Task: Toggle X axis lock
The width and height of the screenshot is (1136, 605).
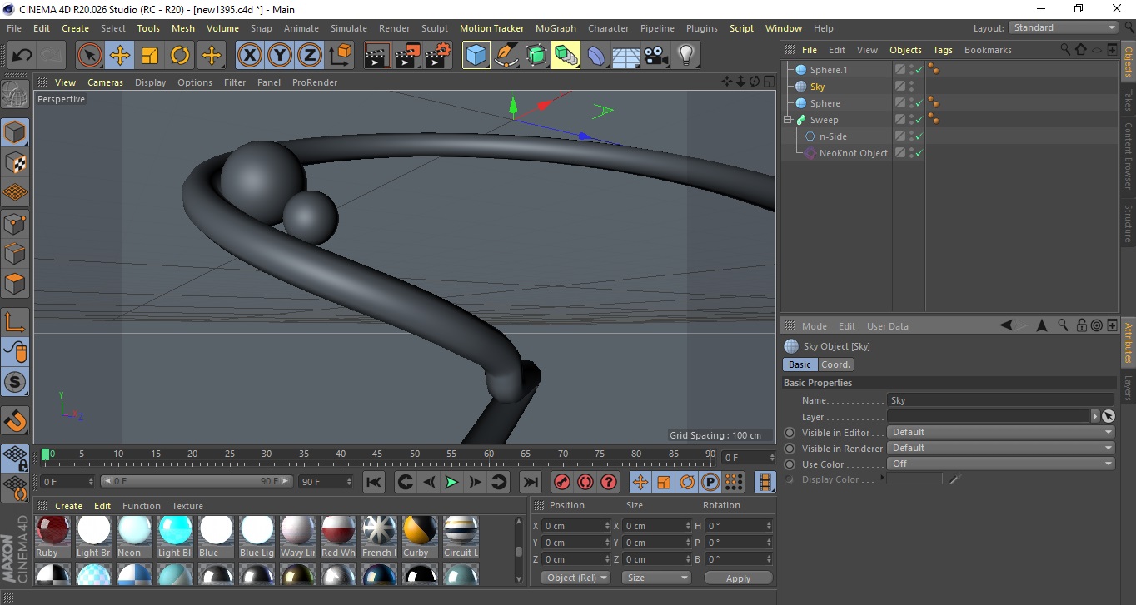Action: pyautogui.click(x=249, y=56)
